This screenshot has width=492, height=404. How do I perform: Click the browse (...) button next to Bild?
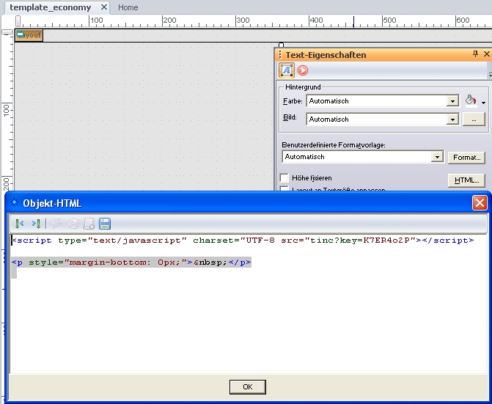(x=474, y=119)
